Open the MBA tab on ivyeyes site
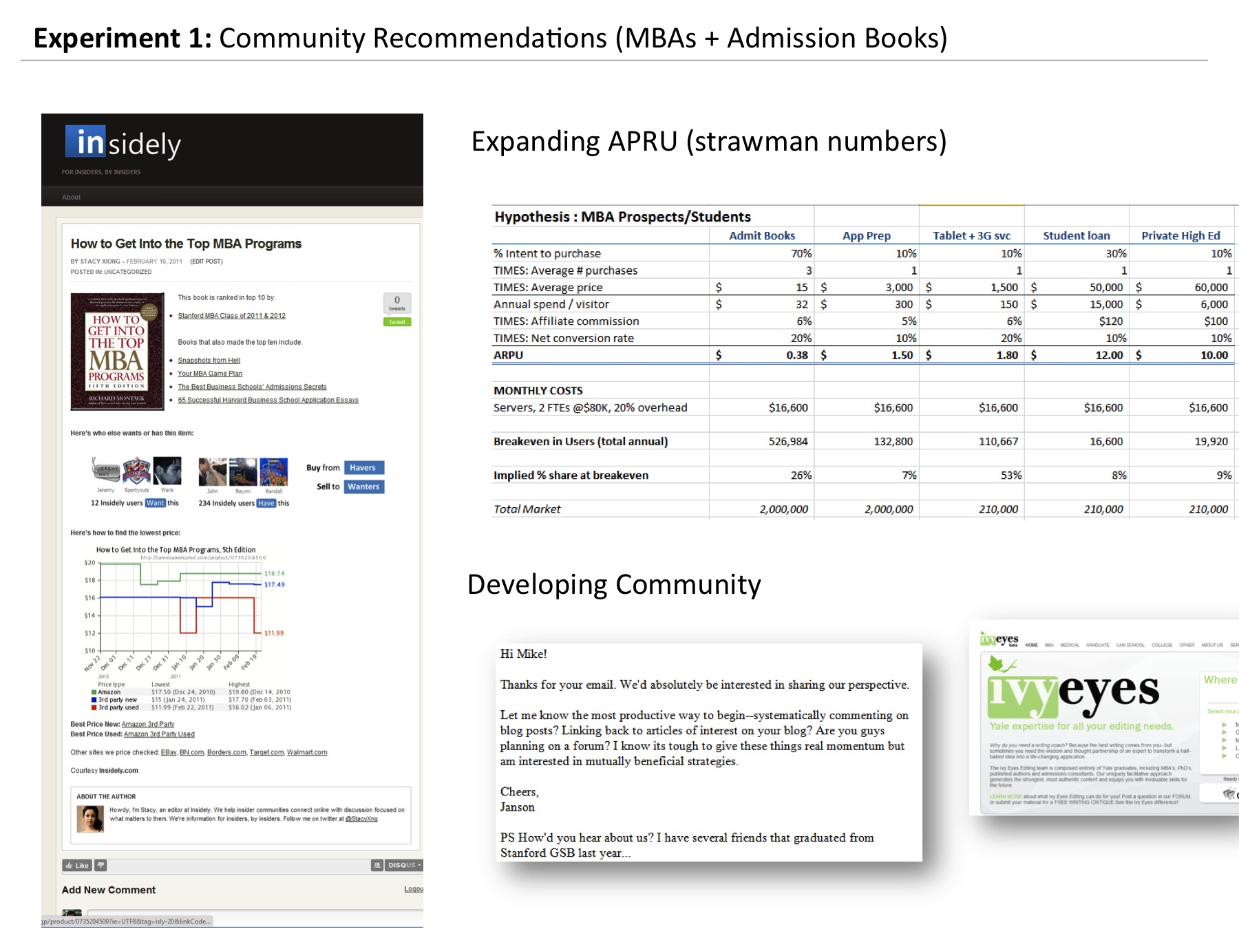Image resolution: width=1239 pixels, height=929 pixels. pos(1049,645)
